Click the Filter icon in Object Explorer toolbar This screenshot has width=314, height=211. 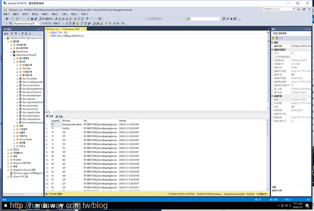click(x=23, y=34)
